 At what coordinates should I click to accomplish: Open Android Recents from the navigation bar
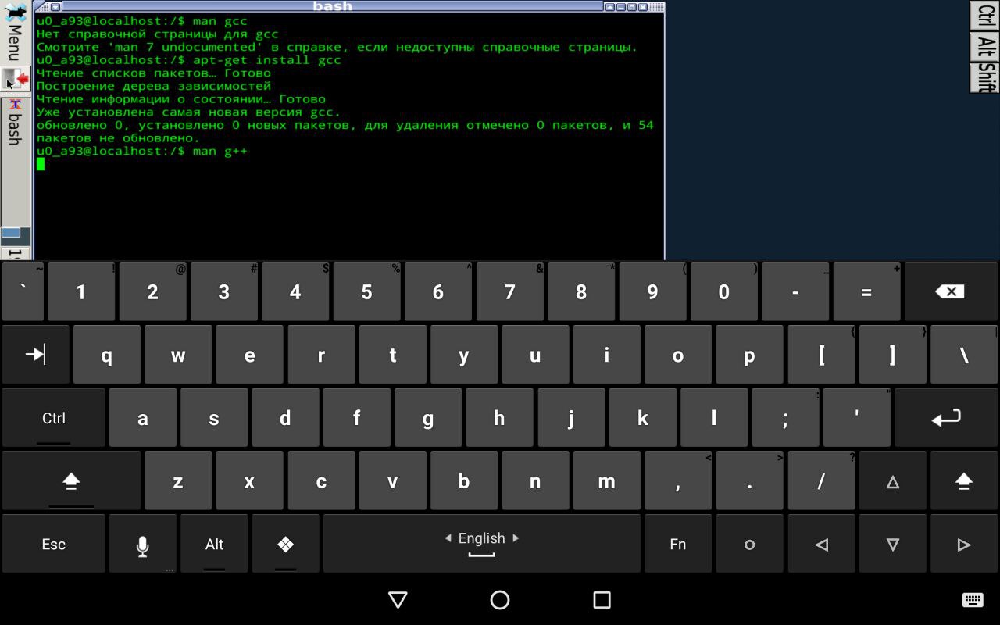click(602, 599)
